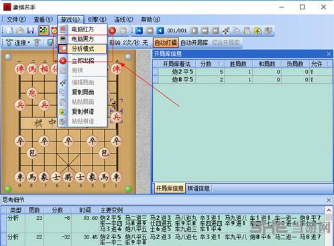Viewport: 334px width, 246px height.
Task: Open the 查看(V) menu
Action: (43, 19)
